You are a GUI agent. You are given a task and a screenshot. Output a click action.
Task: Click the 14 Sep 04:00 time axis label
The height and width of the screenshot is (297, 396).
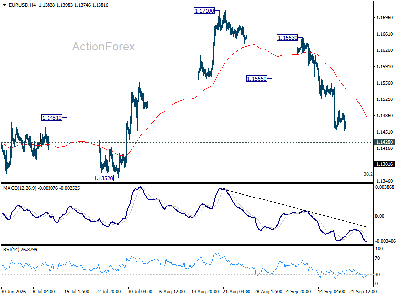tap(331, 291)
